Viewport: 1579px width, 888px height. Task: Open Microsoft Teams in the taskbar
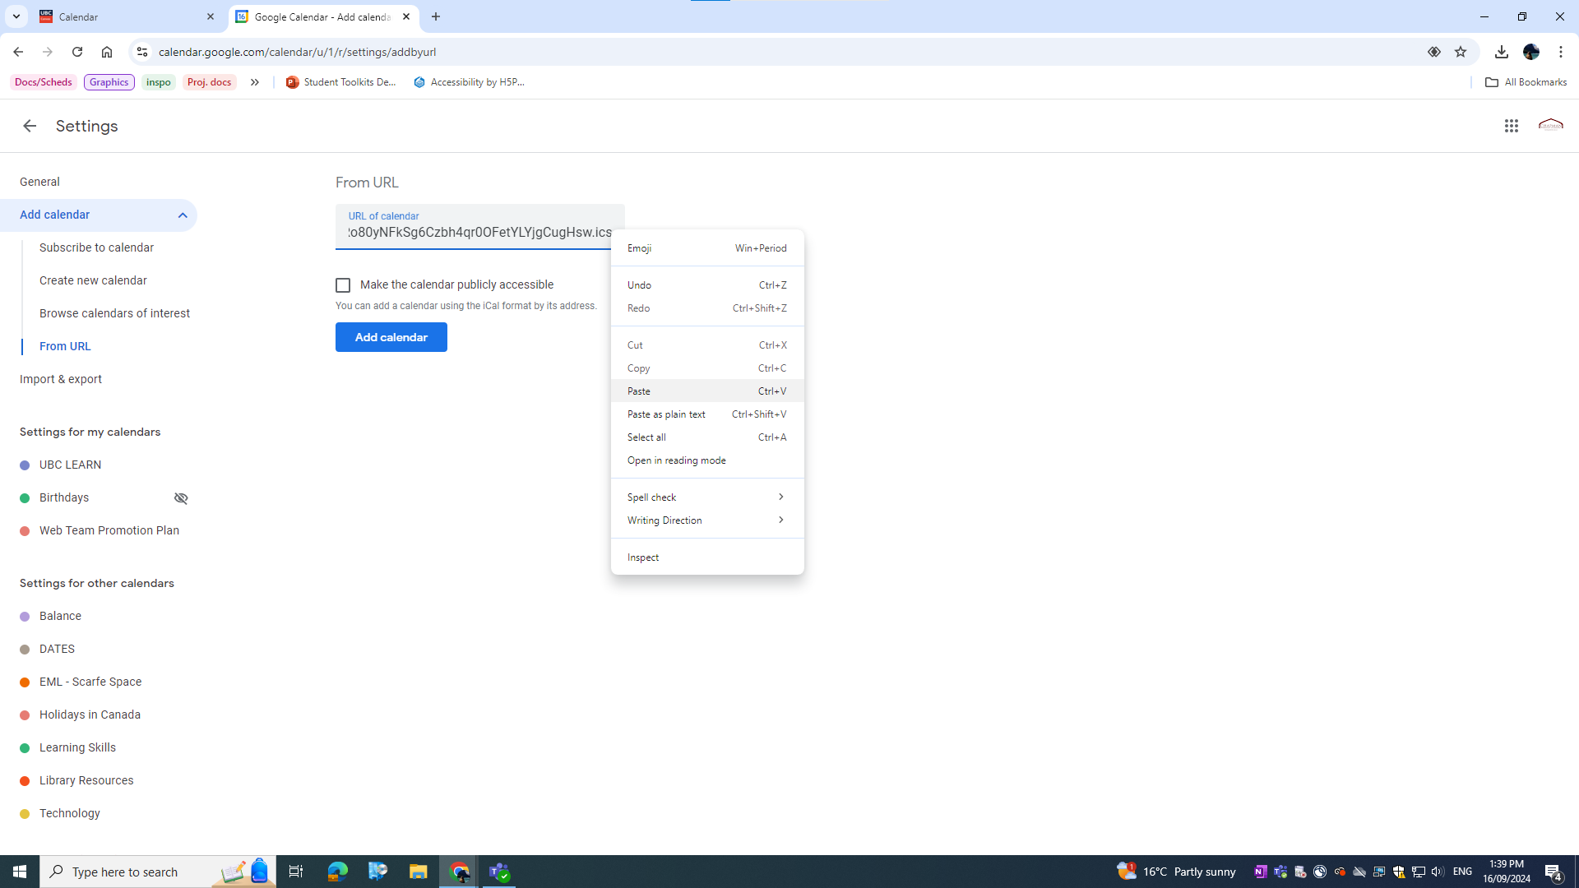(499, 872)
